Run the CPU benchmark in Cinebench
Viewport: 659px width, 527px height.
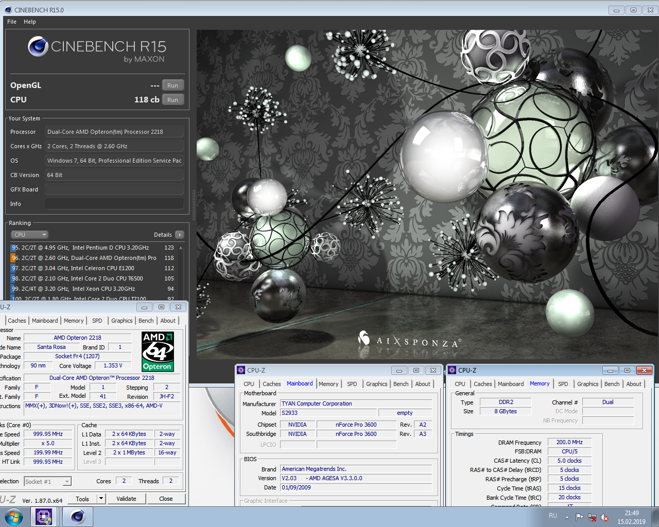click(x=173, y=100)
